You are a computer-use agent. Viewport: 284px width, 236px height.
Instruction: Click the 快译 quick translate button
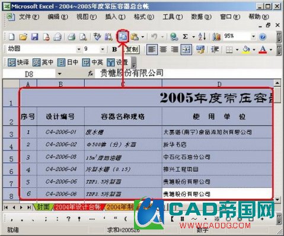18,62
